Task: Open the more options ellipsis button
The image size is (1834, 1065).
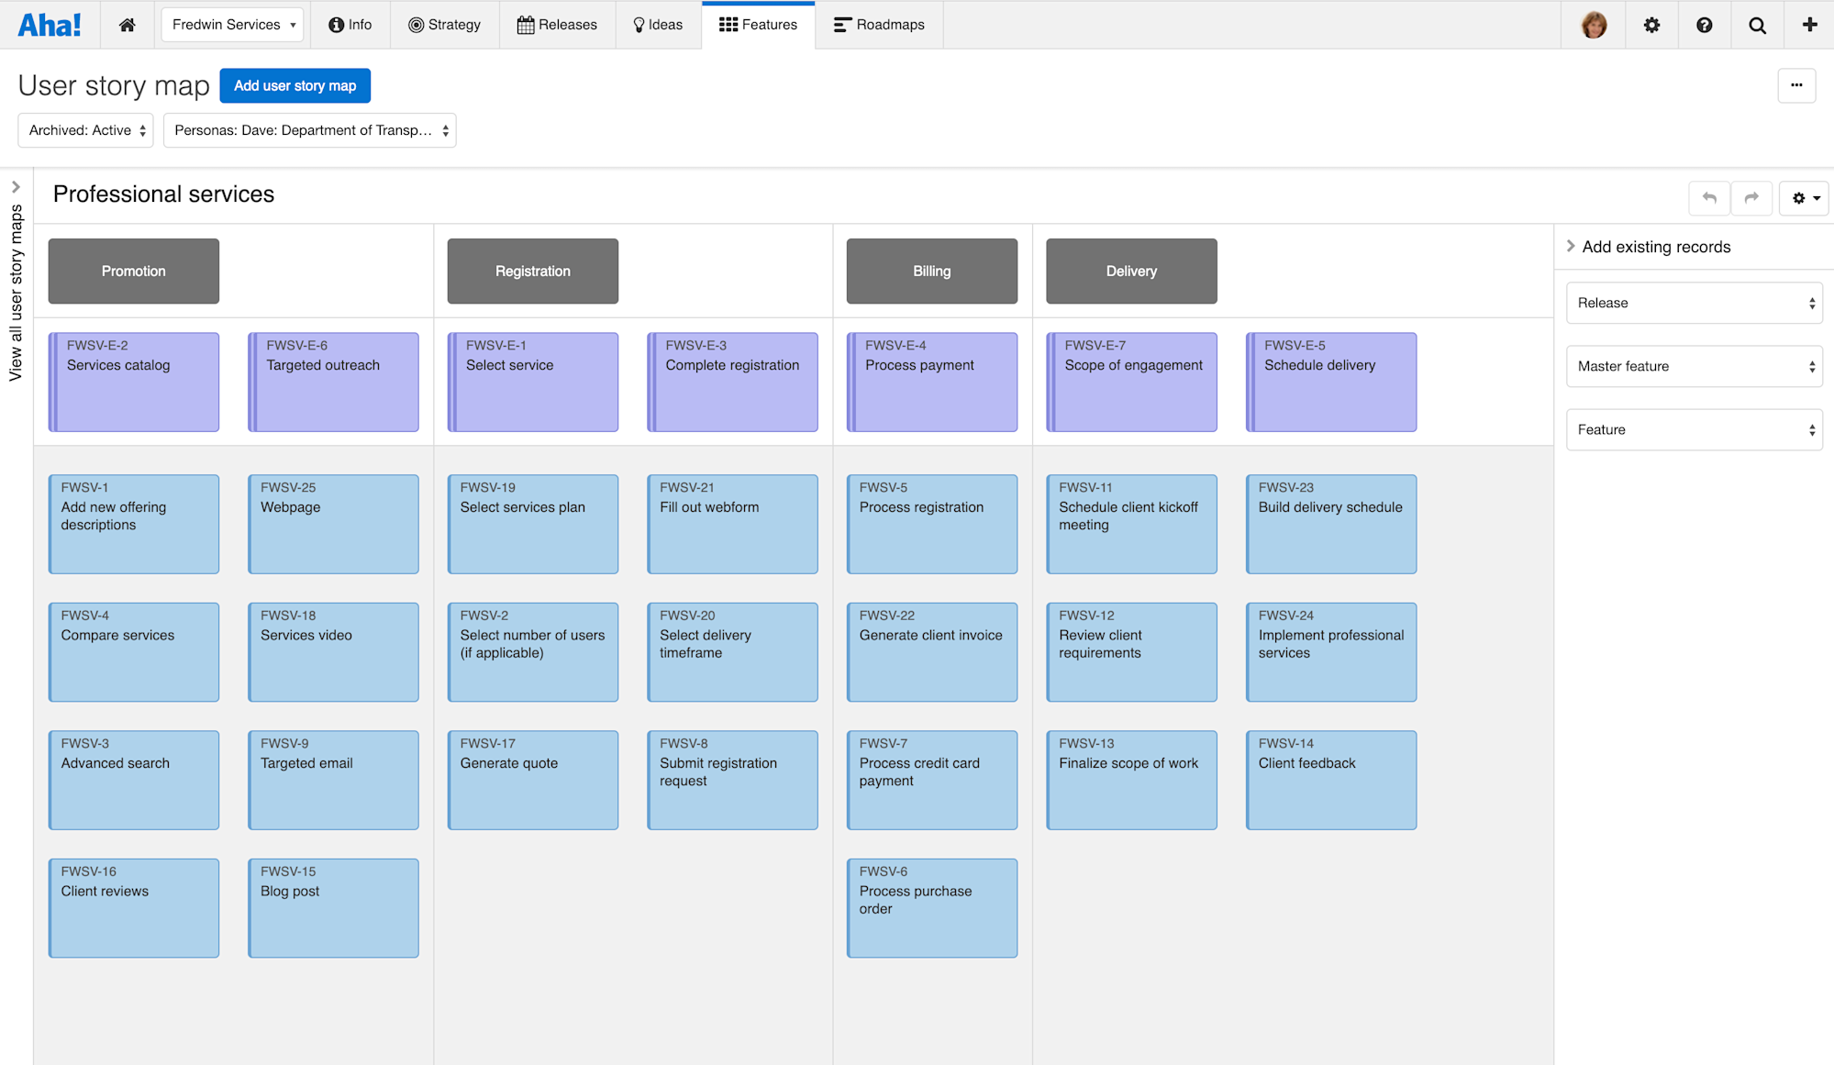Action: click(1796, 85)
